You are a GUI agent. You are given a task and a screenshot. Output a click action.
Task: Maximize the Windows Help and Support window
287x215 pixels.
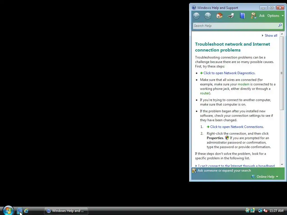[272, 8]
